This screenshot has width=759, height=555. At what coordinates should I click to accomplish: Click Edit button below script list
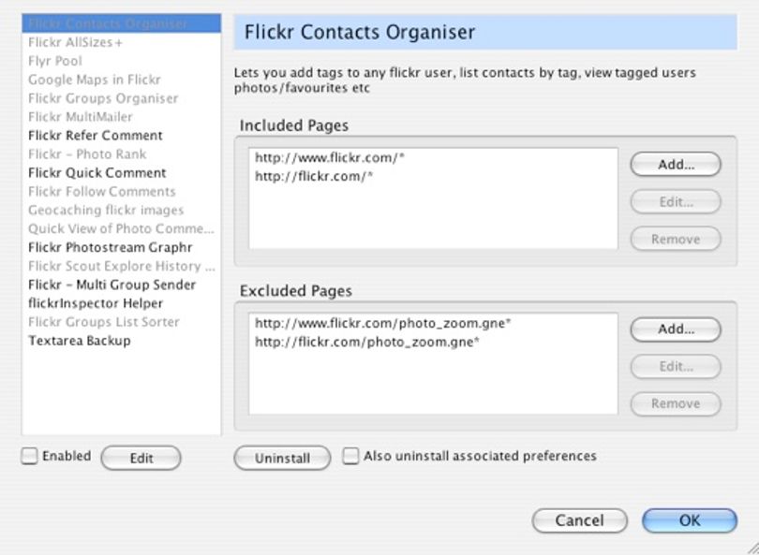(141, 458)
